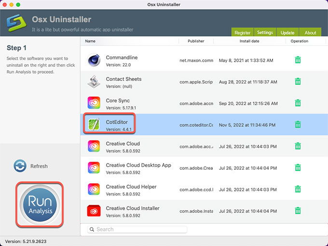Viewport: 328px width, 246px height.
Task: Click the Creative Cloud Helper icon
Action: tap(94, 189)
